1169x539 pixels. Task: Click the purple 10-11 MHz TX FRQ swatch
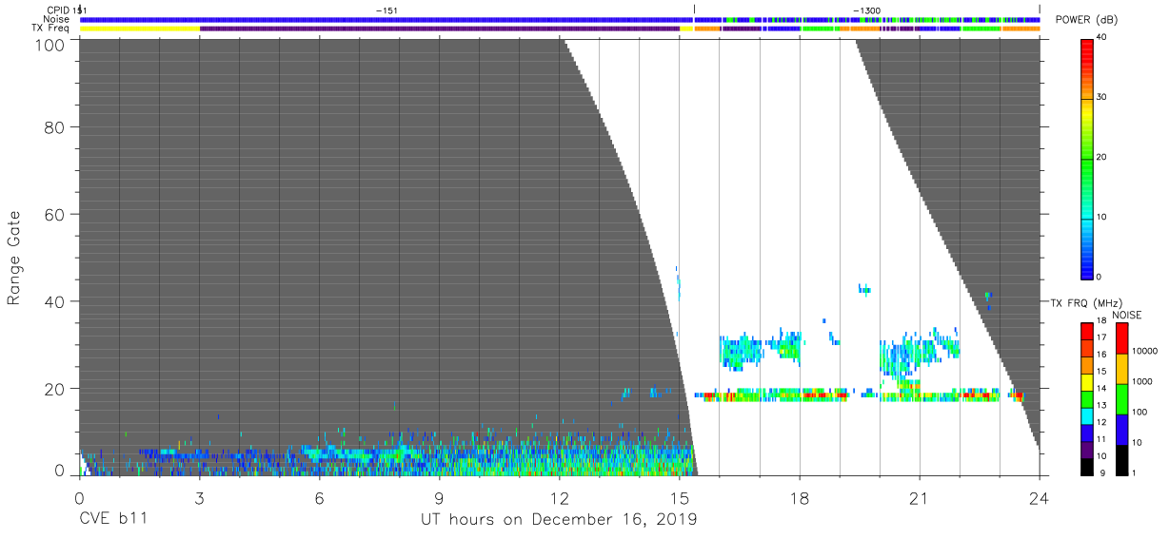point(1088,450)
